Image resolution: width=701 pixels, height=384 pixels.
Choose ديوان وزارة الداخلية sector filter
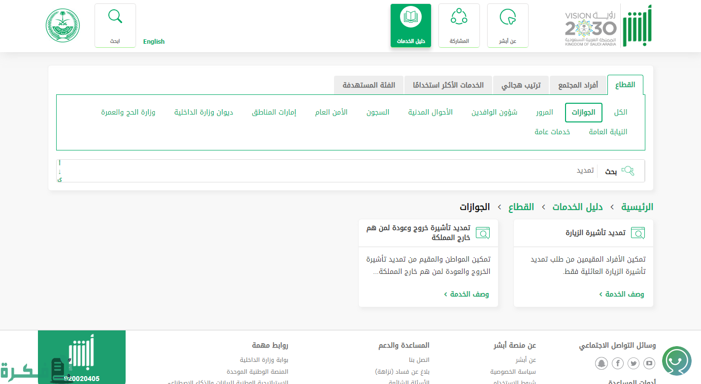(203, 112)
